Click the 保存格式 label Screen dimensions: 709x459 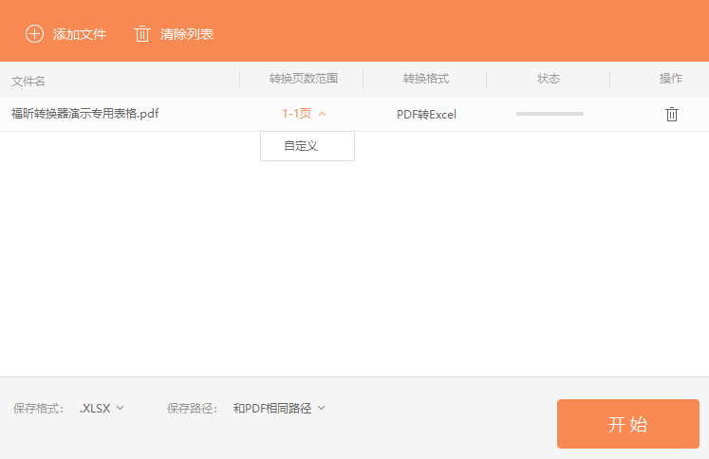(x=38, y=409)
